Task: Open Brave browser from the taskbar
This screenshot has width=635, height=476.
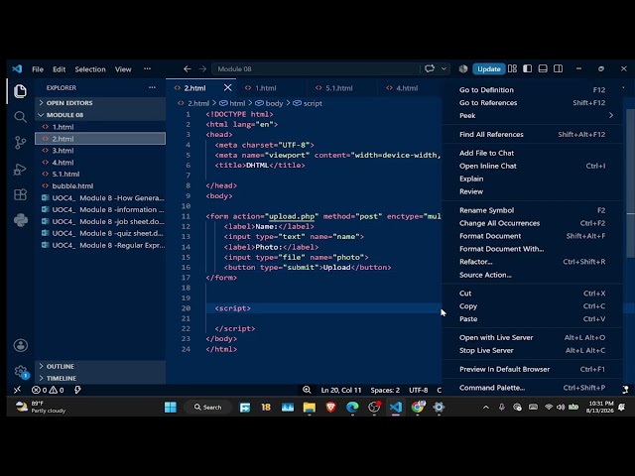Action: [x=330, y=407]
